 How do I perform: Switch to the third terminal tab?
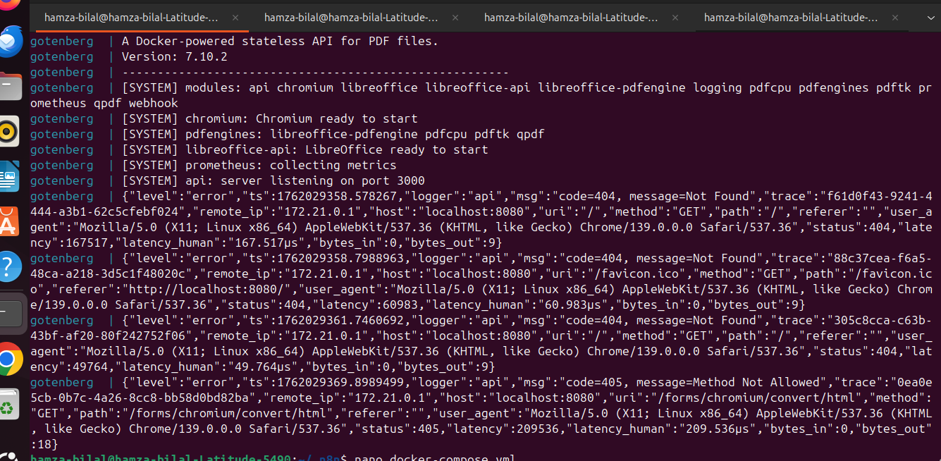571,18
